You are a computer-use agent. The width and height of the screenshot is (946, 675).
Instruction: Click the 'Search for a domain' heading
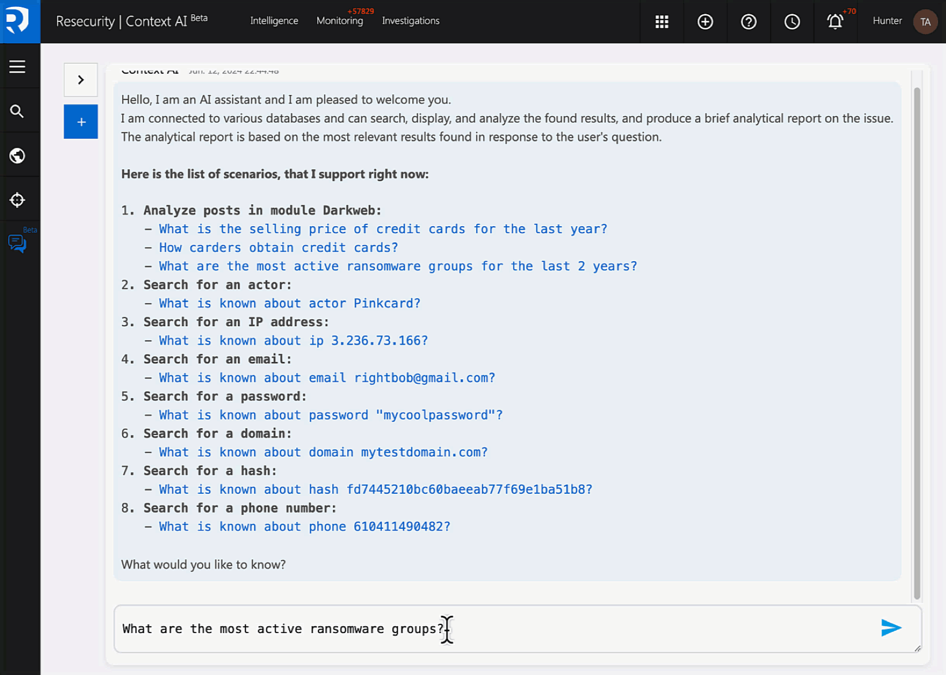pos(218,433)
